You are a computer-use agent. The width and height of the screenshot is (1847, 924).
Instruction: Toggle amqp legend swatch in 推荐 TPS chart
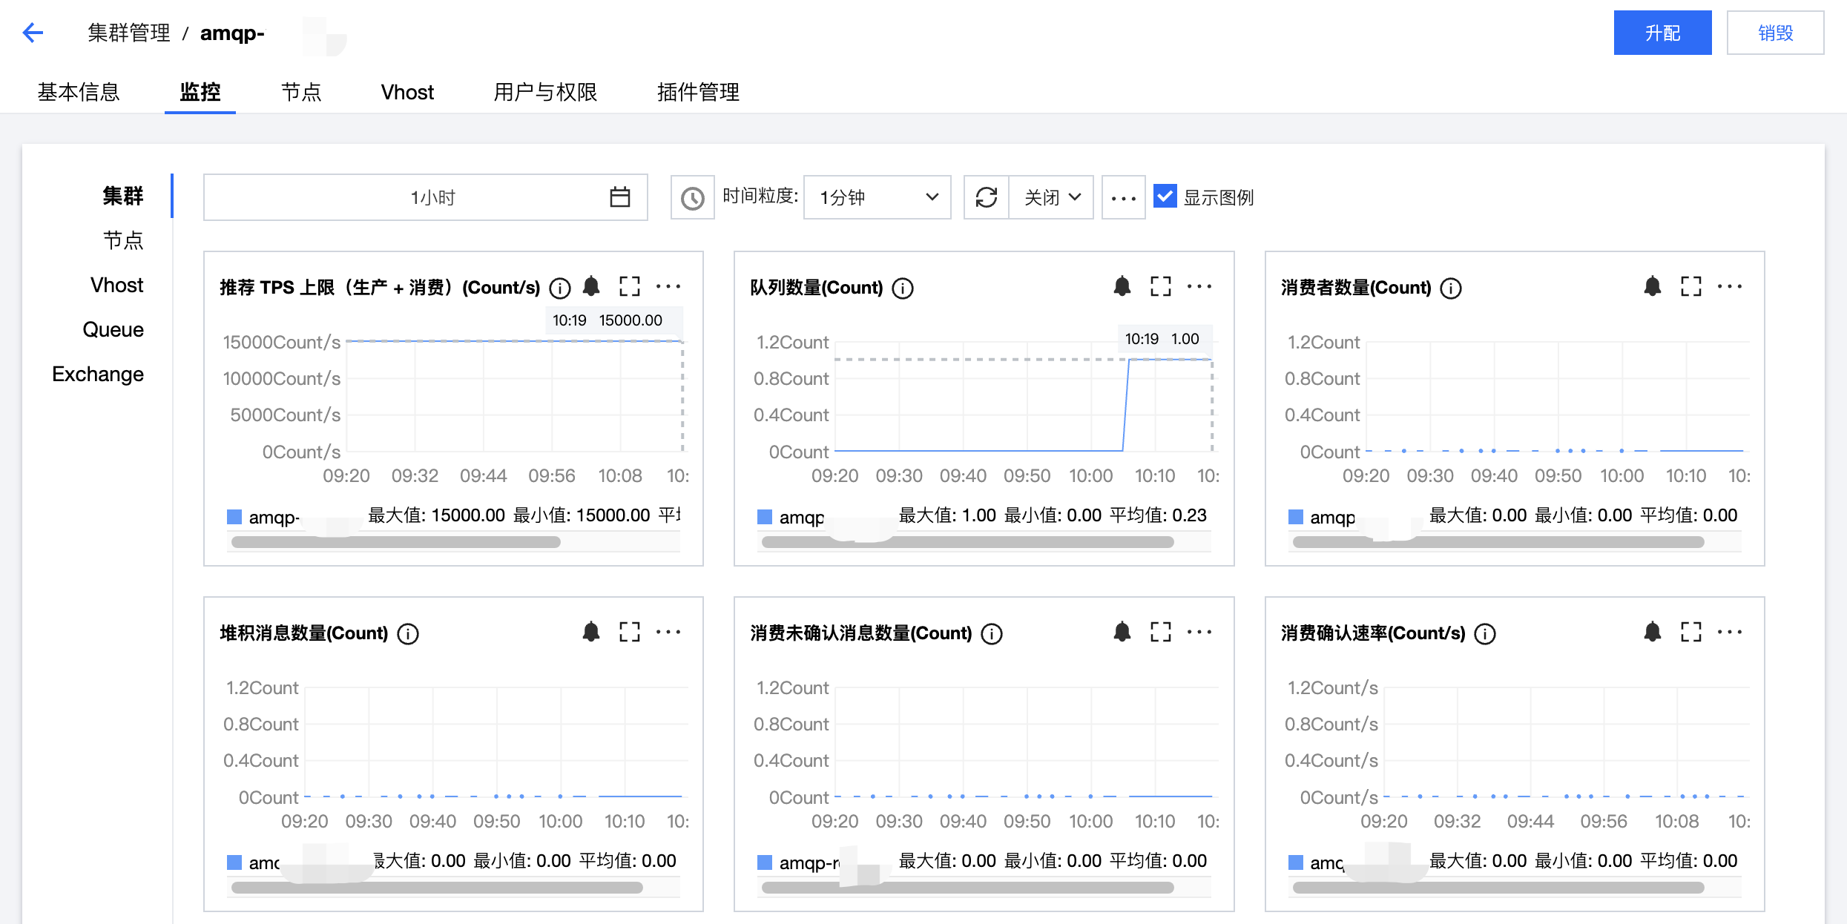(x=234, y=517)
